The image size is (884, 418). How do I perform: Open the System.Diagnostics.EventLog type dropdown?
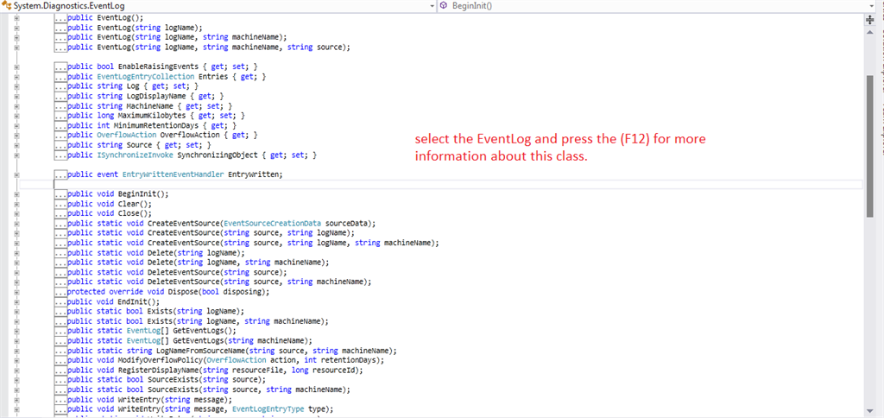pyautogui.click(x=432, y=5)
